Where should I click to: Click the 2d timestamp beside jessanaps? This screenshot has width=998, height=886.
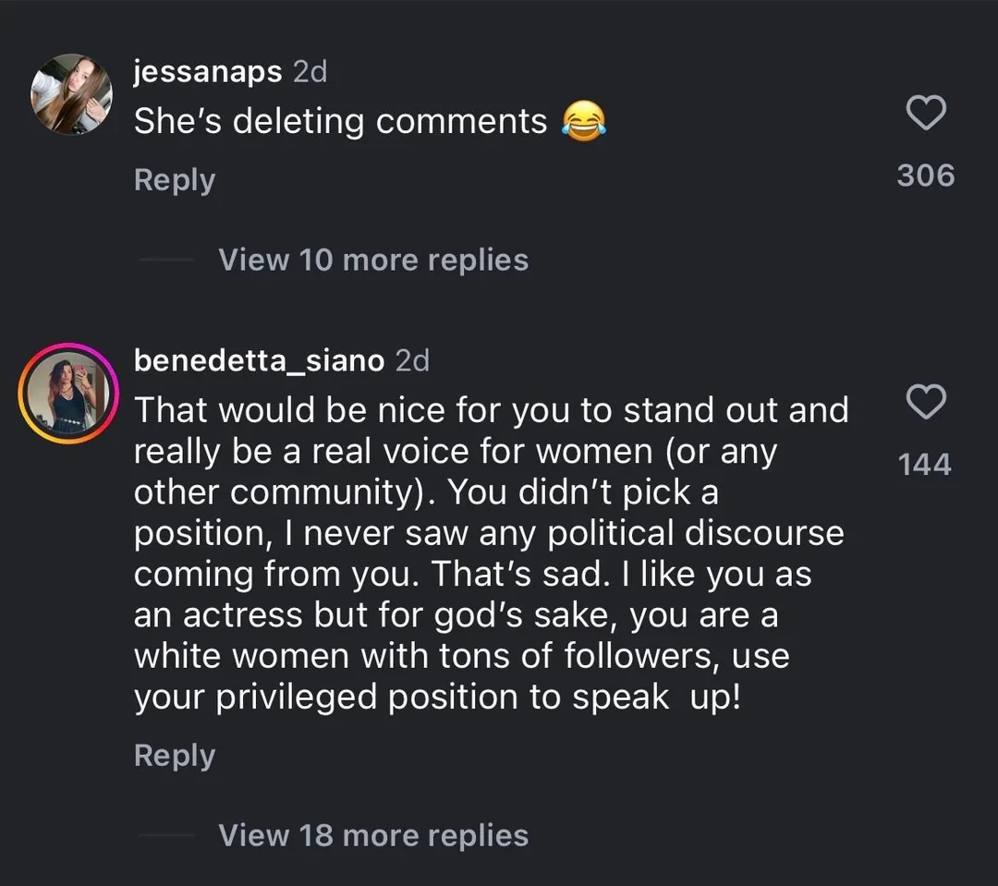tap(310, 72)
